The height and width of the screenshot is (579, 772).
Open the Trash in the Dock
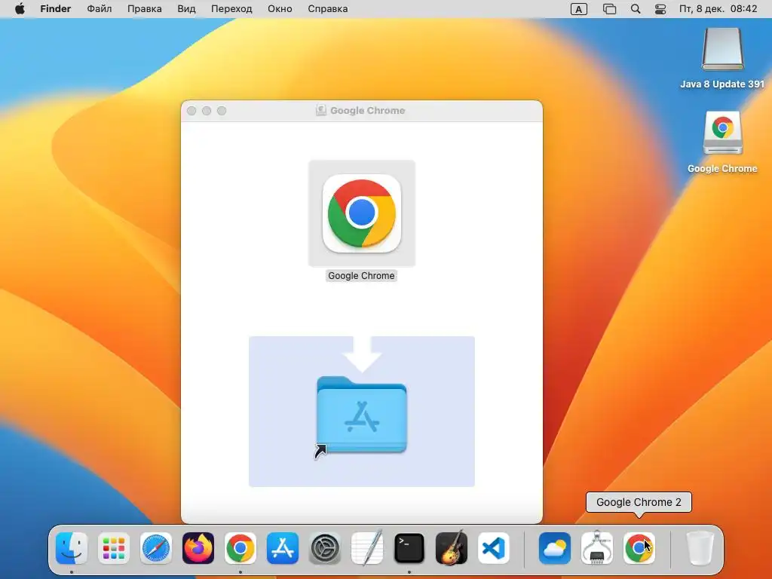tap(700, 548)
